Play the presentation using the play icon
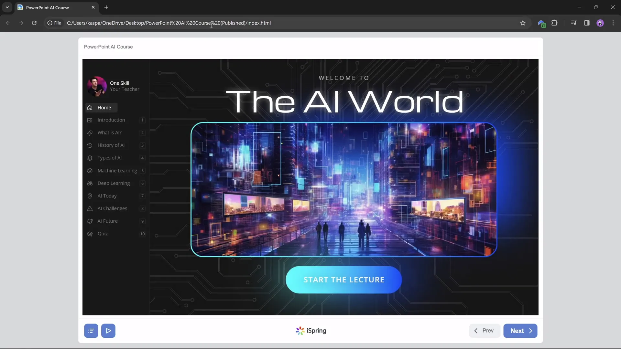This screenshot has width=621, height=349. 108,331
